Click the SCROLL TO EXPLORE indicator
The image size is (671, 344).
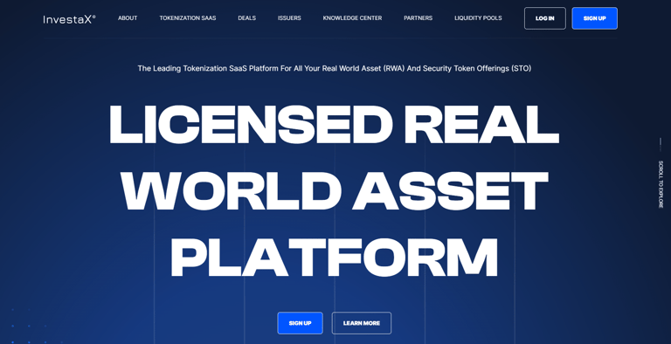[661, 184]
